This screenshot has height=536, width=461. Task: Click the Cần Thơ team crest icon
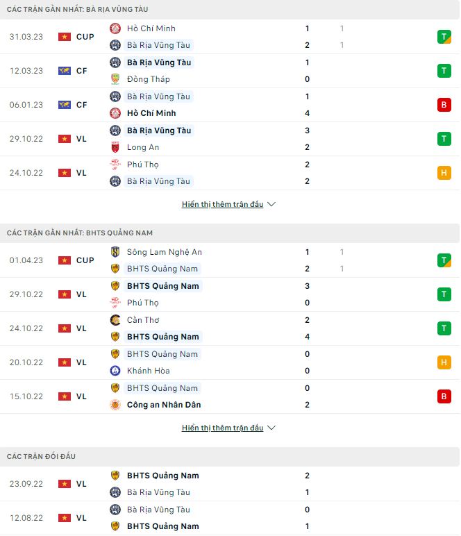pyautogui.click(x=115, y=320)
